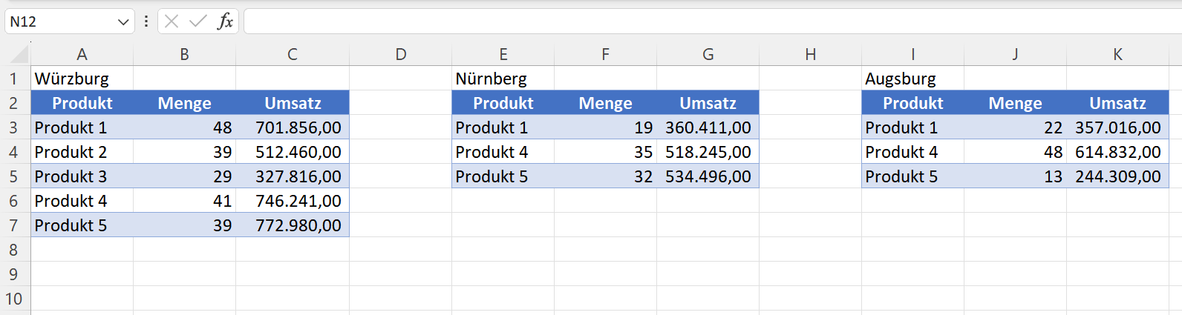
Task: Click Produkt 3 in Würzburg table
Action: coord(82,176)
